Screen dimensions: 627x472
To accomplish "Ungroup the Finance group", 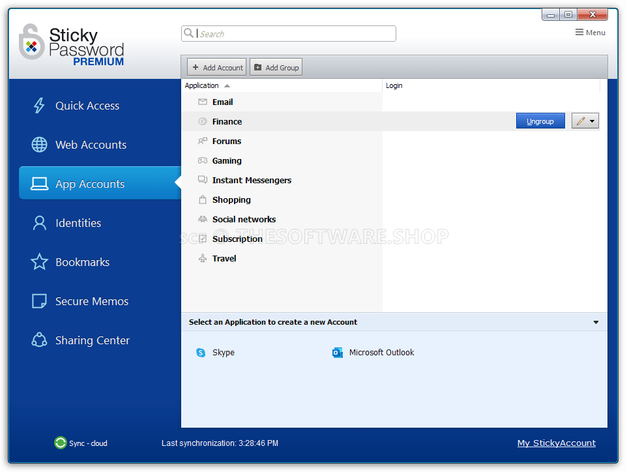I will 540,121.
